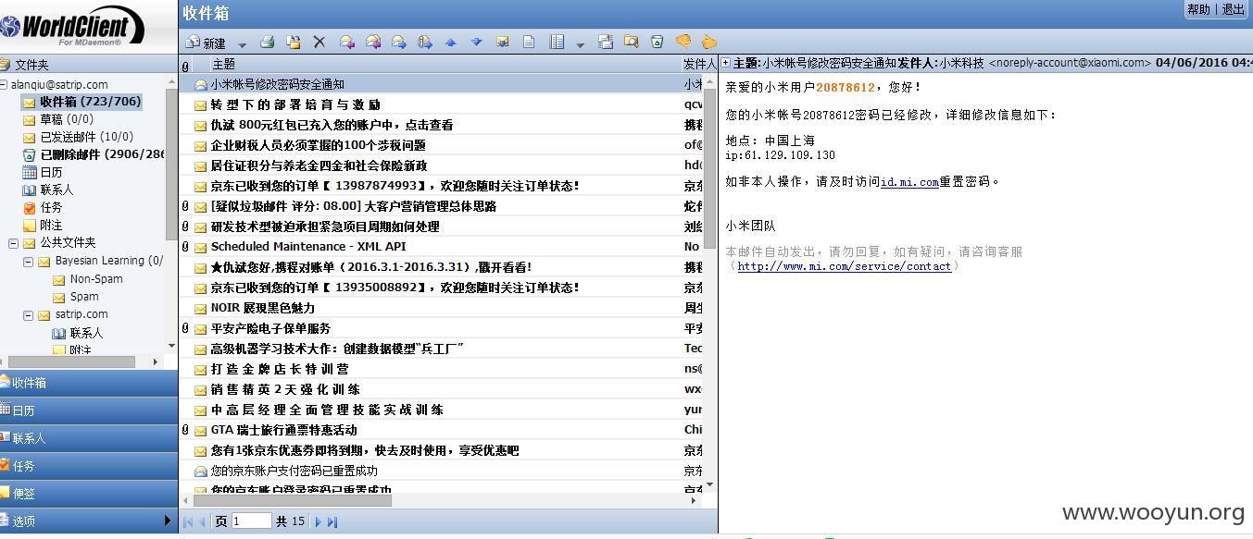The height and width of the screenshot is (539, 1253).
Task: Click the preview pane layout icon
Action: pyautogui.click(x=557, y=42)
